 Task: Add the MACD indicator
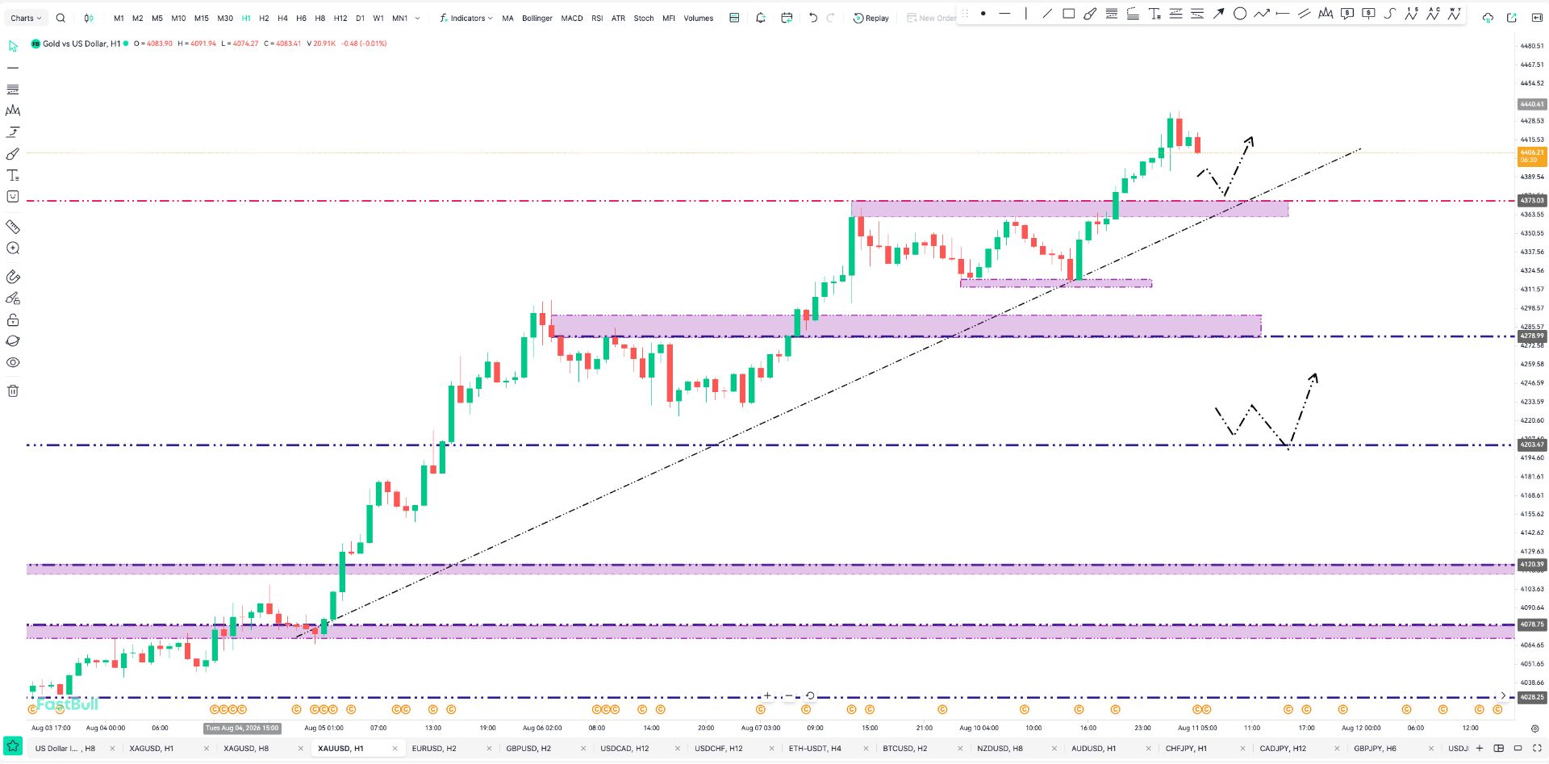572,18
